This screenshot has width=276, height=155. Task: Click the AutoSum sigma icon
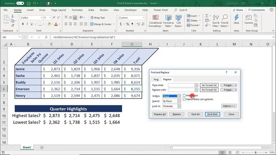207,16
